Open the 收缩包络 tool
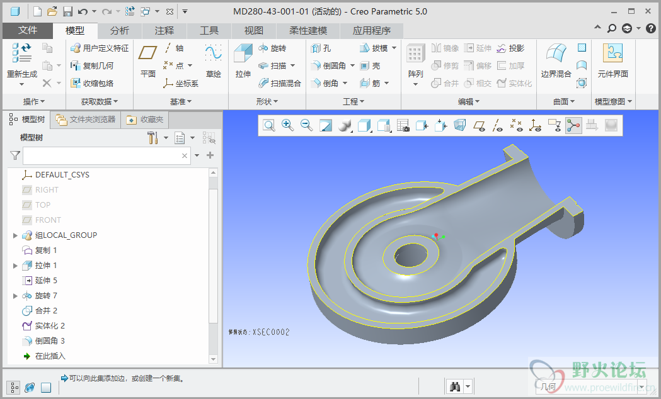Image resolution: width=661 pixels, height=399 pixels. click(x=93, y=83)
